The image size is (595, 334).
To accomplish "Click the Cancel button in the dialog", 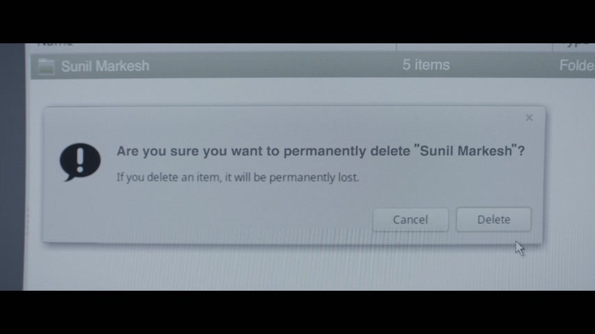I will pos(410,220).
